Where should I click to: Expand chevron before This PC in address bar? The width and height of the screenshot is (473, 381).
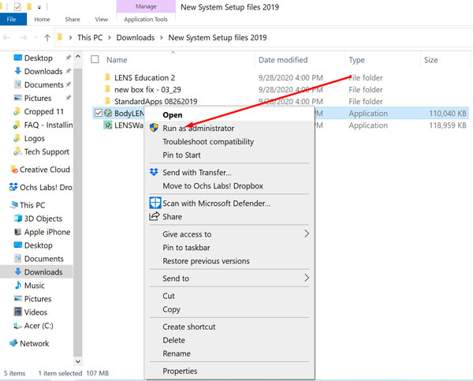click(70, 37)
